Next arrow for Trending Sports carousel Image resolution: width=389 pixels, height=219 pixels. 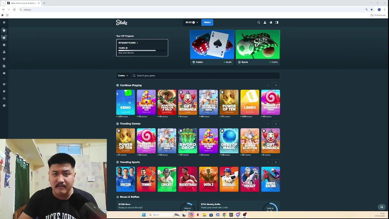point(276,162)
